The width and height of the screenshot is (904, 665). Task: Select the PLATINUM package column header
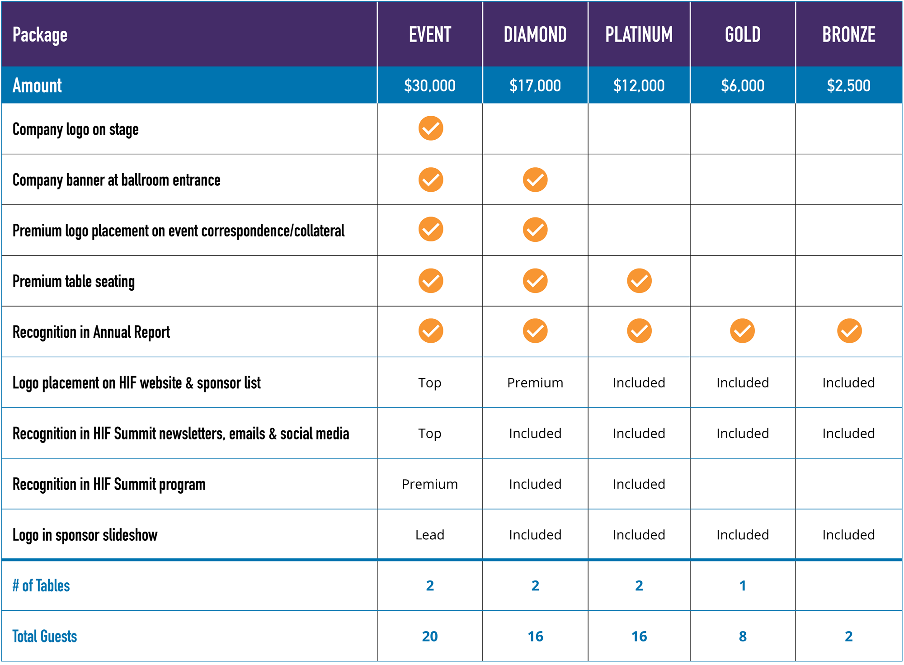639,35
